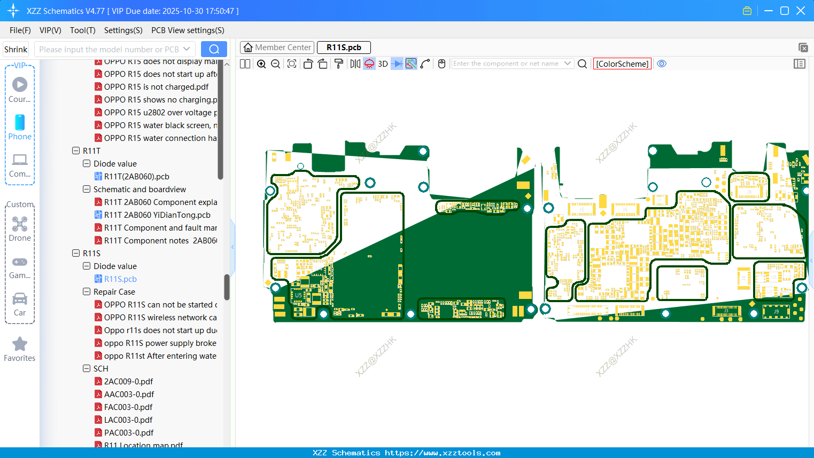Toggle the diode symbol display

[397, 64]
